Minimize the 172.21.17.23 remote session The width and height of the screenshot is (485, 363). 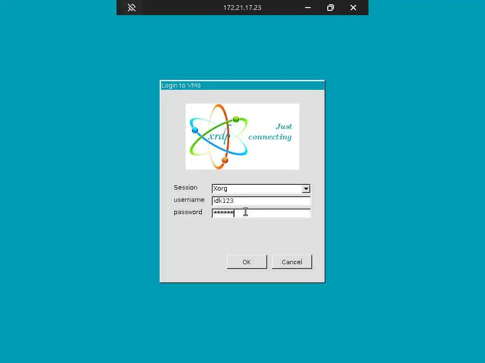click(x=307, y=8)
